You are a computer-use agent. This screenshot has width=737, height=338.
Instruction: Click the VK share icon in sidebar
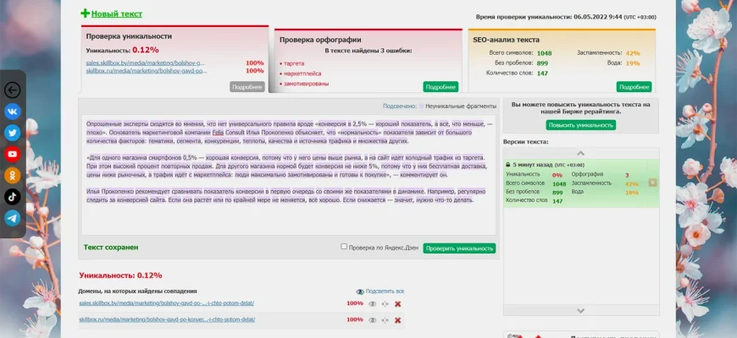pos(13,111)
